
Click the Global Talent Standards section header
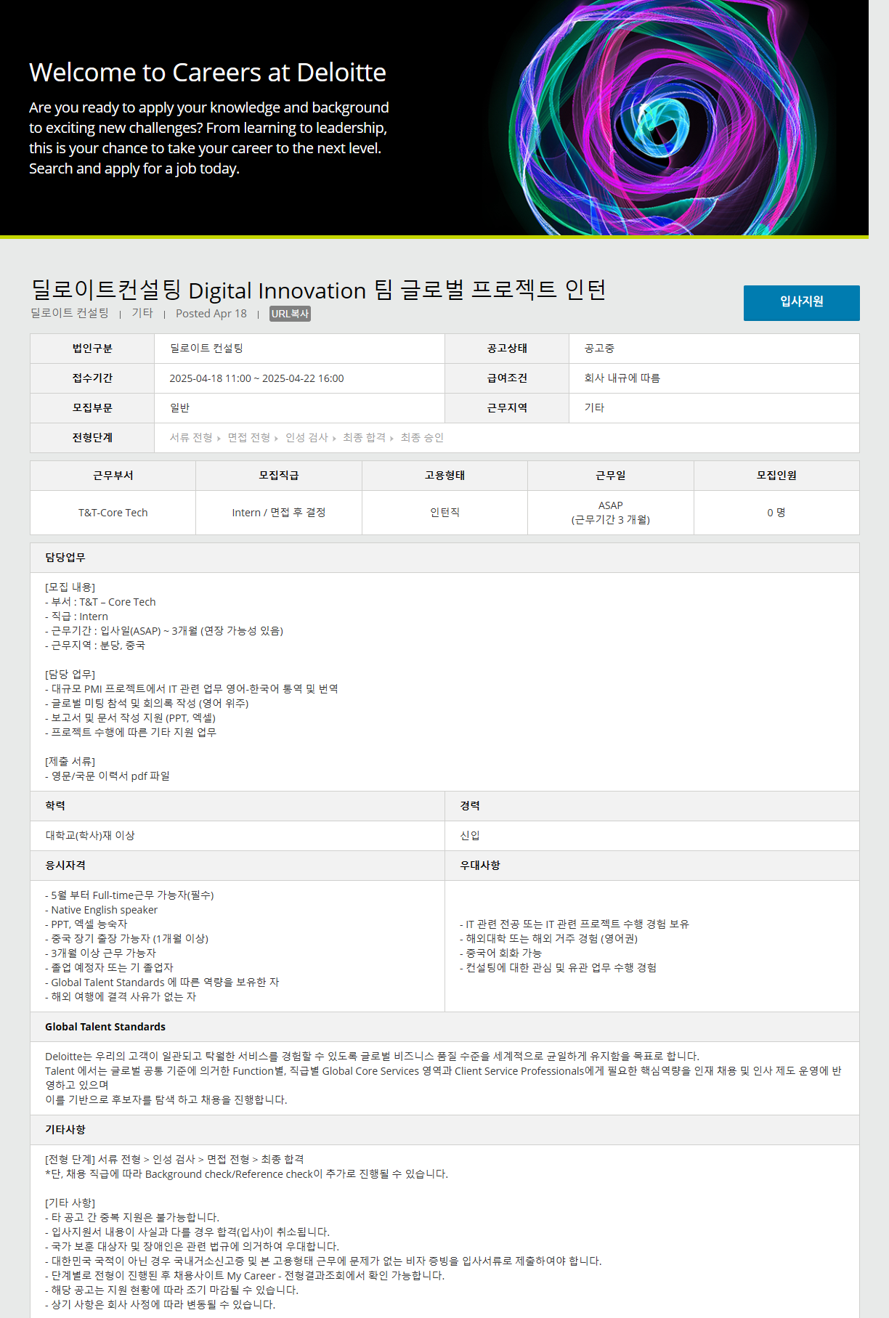444,1027
